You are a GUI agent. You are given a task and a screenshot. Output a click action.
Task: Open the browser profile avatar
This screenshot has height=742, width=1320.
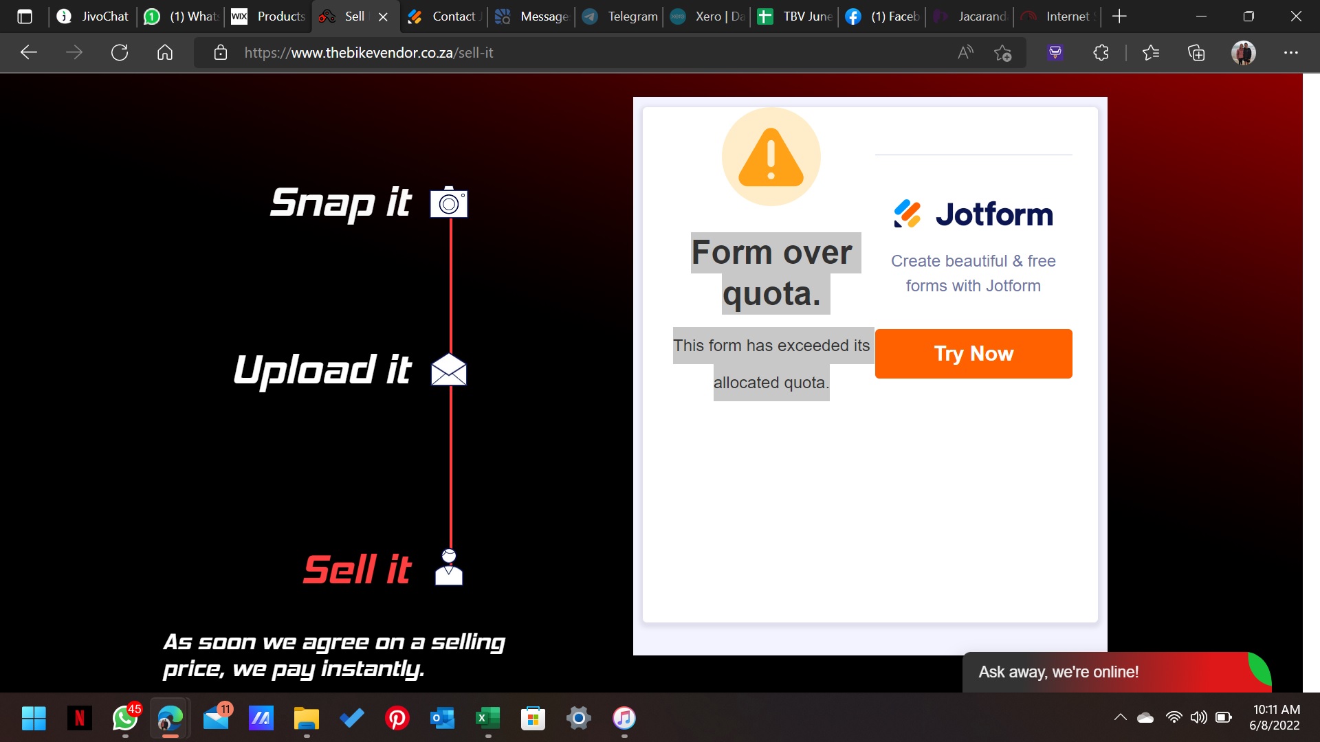click(x=1243, y=52)
